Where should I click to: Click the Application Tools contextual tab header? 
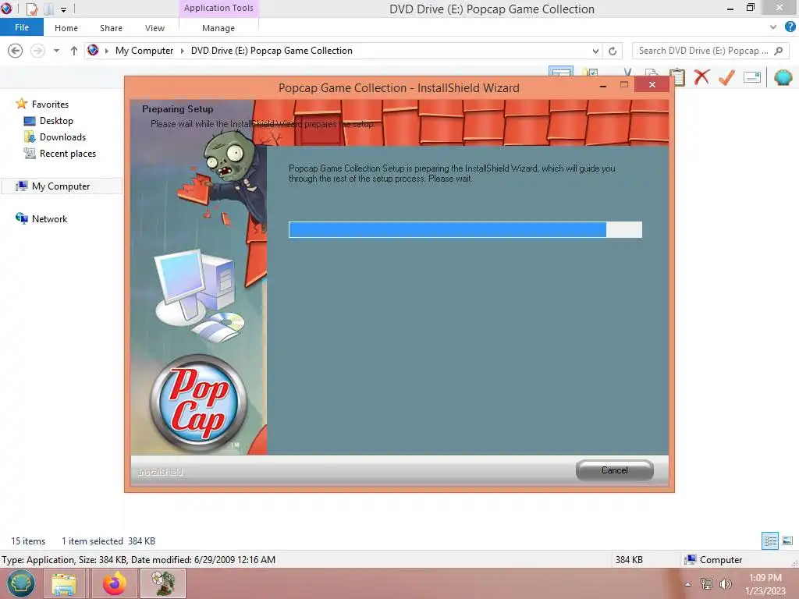218,8
